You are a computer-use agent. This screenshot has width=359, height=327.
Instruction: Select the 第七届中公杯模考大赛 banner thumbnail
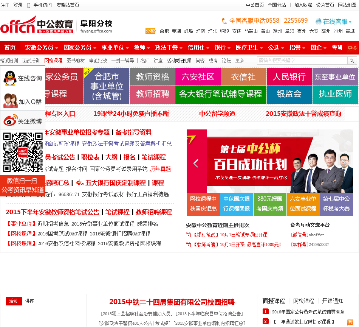click(336, 204)
